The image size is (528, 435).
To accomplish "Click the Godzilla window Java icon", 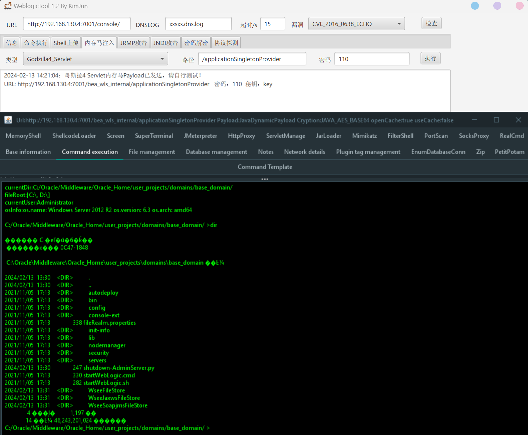I will 8,120.
